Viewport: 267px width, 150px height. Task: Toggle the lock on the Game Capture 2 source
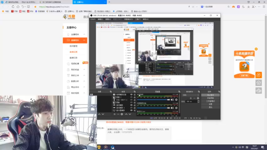(x=135, y=108)
